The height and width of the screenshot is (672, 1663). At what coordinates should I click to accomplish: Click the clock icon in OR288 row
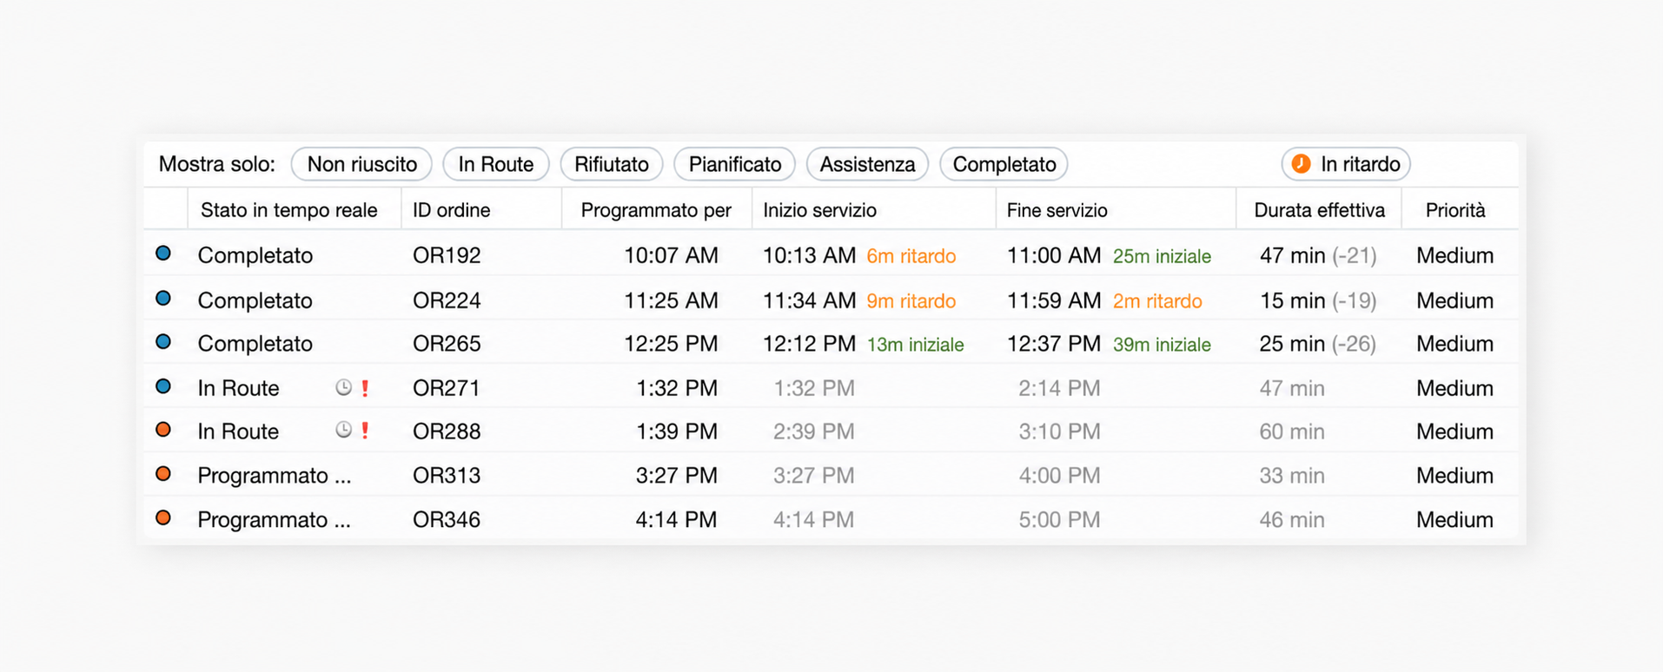(x=344, y=430)
